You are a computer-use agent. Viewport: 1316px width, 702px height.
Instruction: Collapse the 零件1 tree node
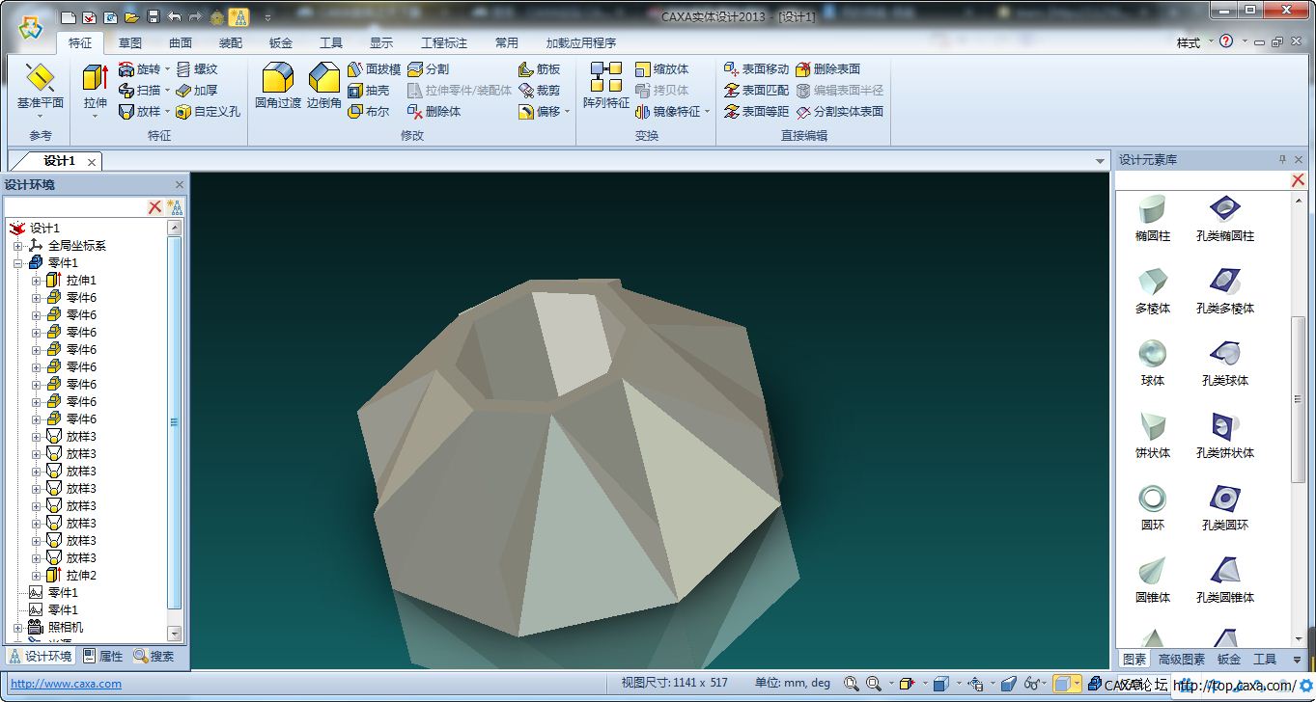click(18, 263)
